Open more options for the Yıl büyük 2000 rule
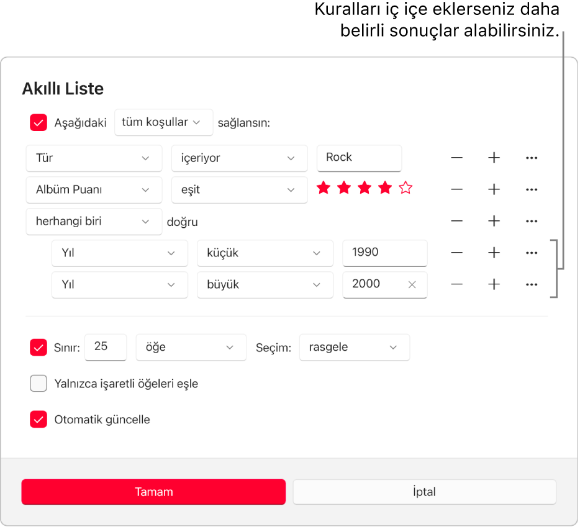 click(531, 284)
